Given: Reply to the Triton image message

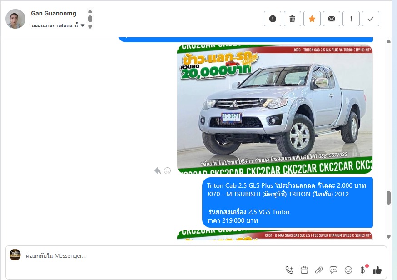Looking at the screenshot, I should tap(158, 171).
